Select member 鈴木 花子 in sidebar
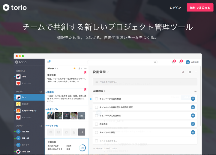 (22, 145)
